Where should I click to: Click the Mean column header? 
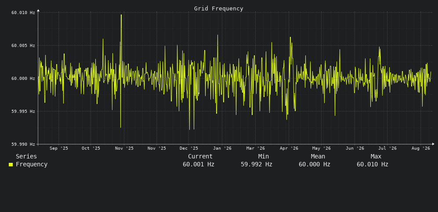(x=318, y=157)
